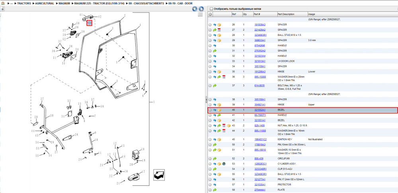Click the red list icon for Ref 36
Image resolution: width=398 pixels, height=193 pixels.
[x=224, y=77]
